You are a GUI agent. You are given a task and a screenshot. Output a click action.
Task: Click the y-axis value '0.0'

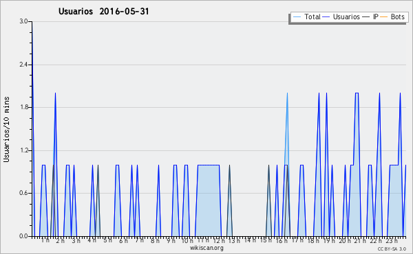coord(23,236)
